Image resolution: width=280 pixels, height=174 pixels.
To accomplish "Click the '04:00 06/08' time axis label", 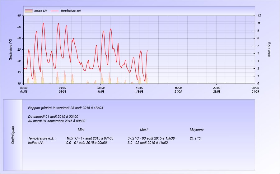I will click(x=62, y=90).
